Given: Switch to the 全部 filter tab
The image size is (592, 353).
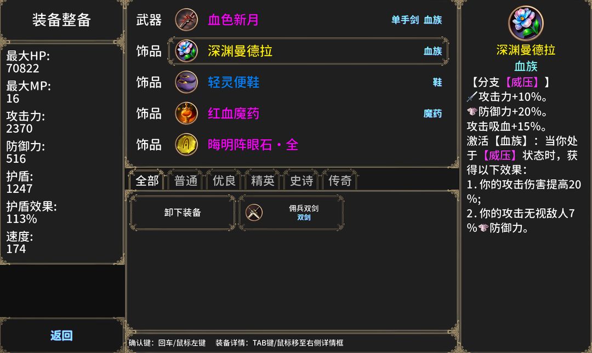Looking at the screenshot, I should click(x=147, y=180).
